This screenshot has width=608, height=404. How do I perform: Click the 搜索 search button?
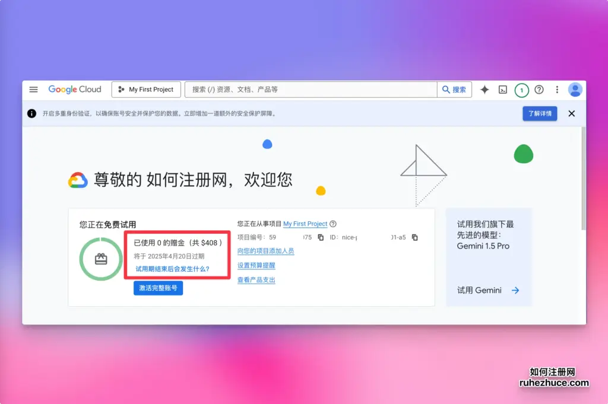(x=454, y=90)
